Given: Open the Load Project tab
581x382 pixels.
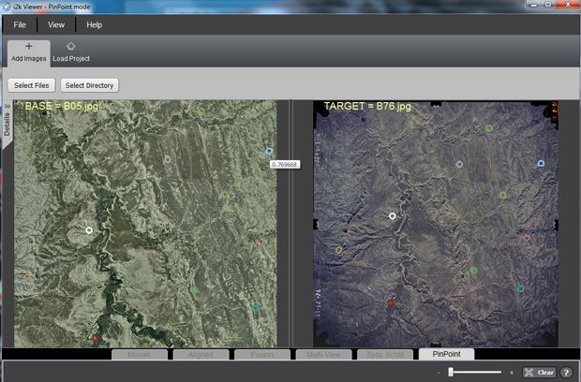Looking at the screenshot, I should [x=71, y=52].
